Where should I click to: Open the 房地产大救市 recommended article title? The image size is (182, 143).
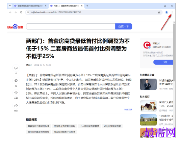166,104
